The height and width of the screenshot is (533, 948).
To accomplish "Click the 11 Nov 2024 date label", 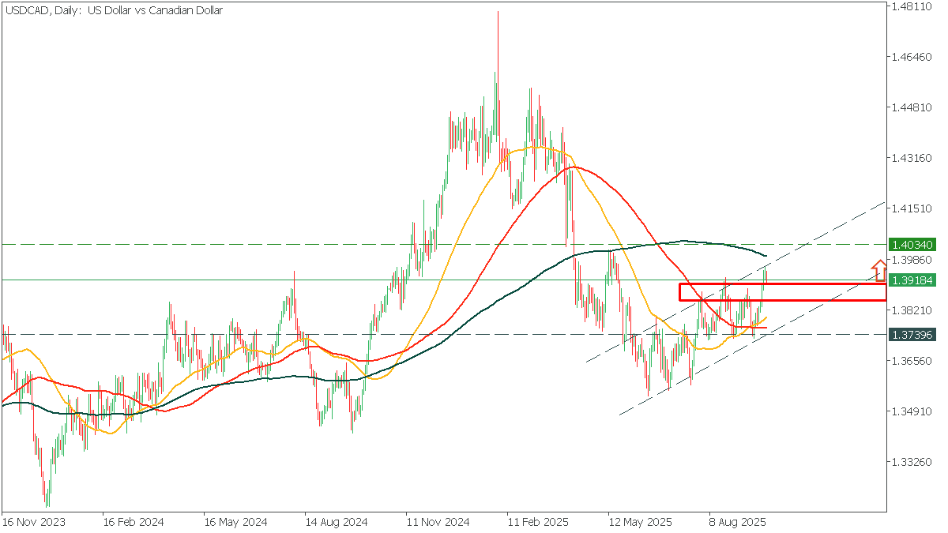I will pos(438,522).
